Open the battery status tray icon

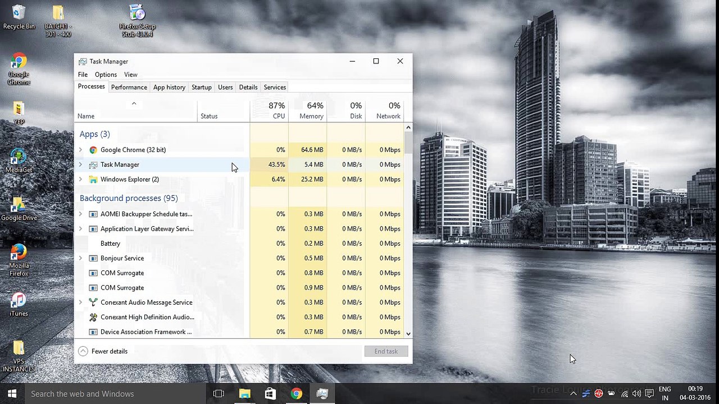(611, 394)
